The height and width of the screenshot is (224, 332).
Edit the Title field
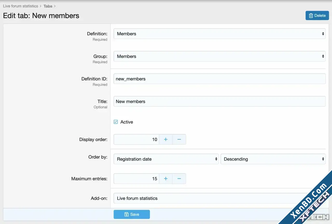click(x=219, y=101)
